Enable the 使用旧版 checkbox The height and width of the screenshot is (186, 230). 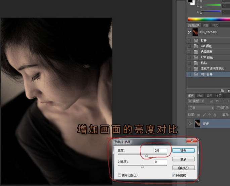(120, 175)
